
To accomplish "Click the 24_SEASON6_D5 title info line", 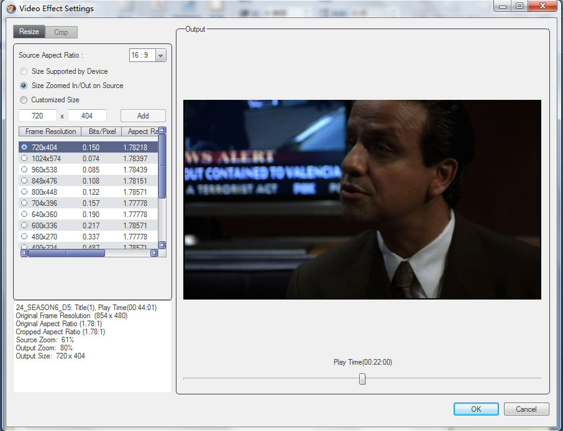I will coord(86,308).
